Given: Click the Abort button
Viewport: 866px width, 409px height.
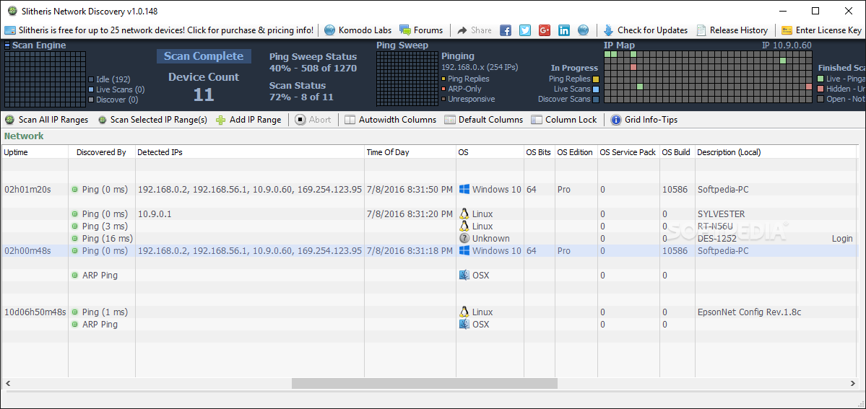Looking at the screenshot, I should pos(313,120).
